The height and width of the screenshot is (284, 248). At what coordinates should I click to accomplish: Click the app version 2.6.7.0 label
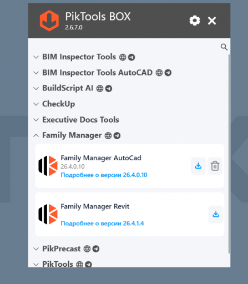[74, 27]
